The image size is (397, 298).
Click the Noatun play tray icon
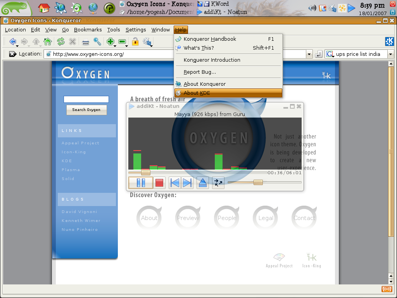coord(351,8)
